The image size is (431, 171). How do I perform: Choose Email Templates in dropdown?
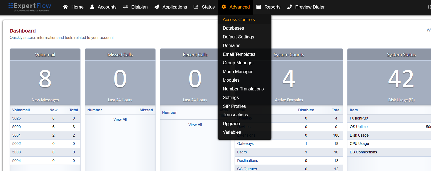239,54
